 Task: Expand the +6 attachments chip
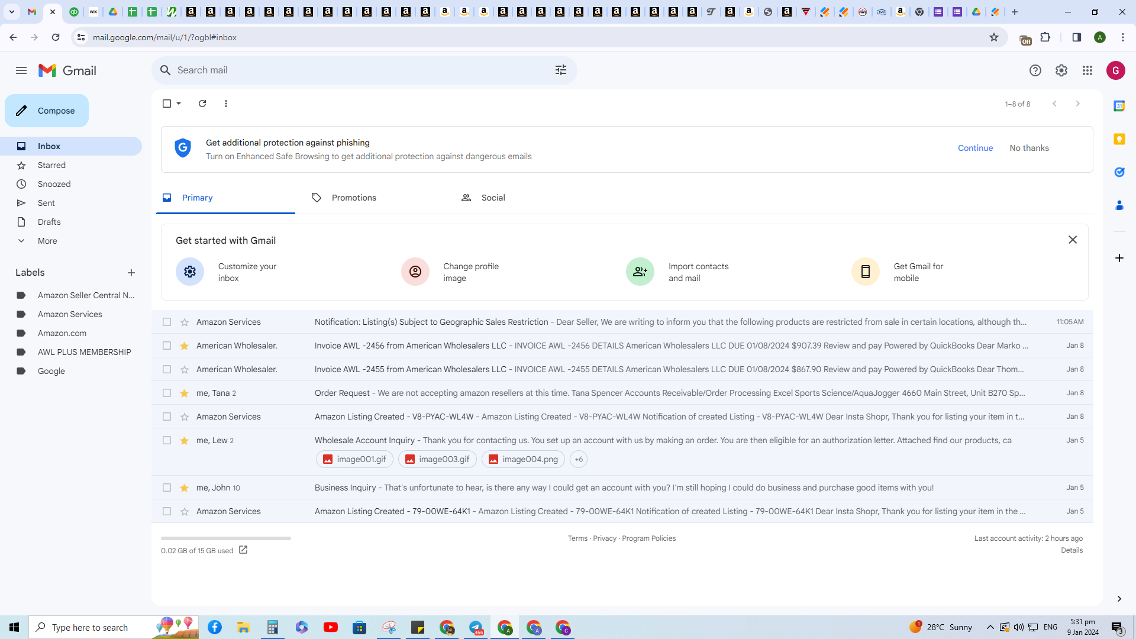(x=579, y=459)
